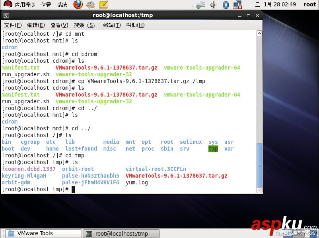Close the terminal window
Image resolution: width=319 pixels, height=238 pixels.
[x=257, y=15]
